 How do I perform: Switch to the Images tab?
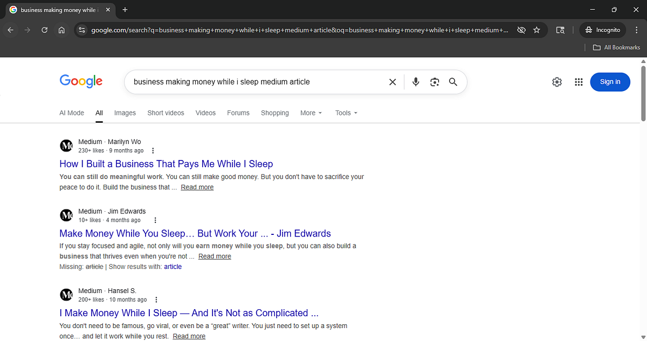pos(125,113)
